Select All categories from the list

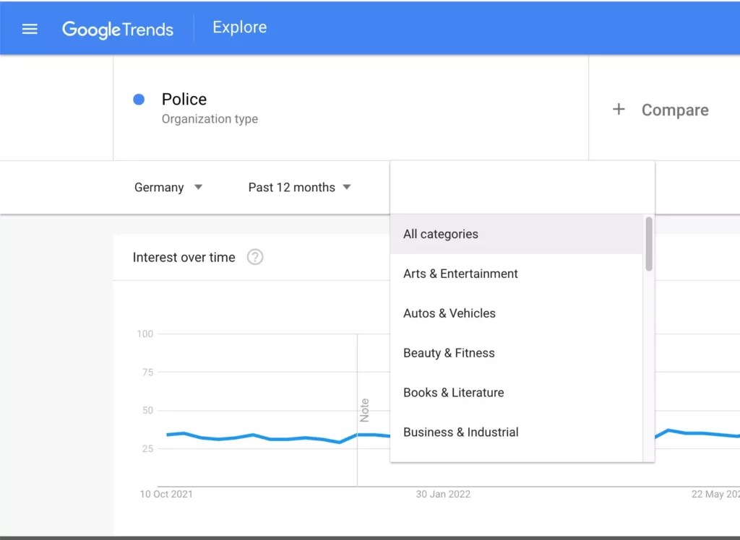point(441,234)
